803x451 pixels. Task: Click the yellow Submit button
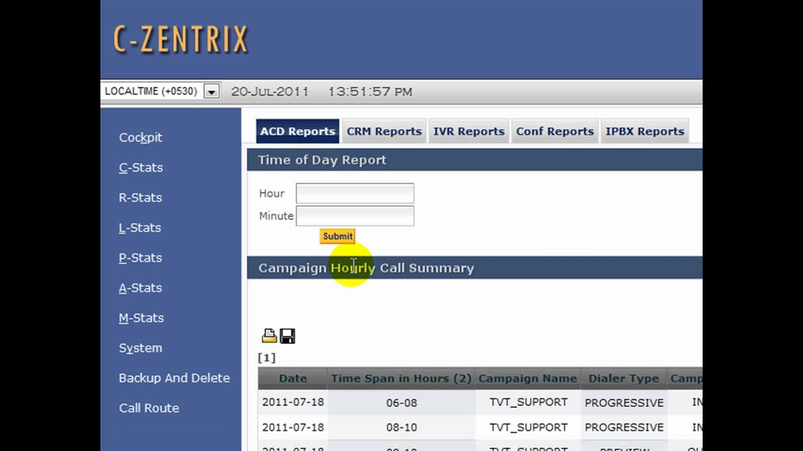tap(338, 236)
